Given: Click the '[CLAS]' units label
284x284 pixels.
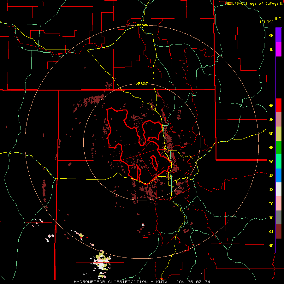Looking at the screenshot, I should [267, 22].
